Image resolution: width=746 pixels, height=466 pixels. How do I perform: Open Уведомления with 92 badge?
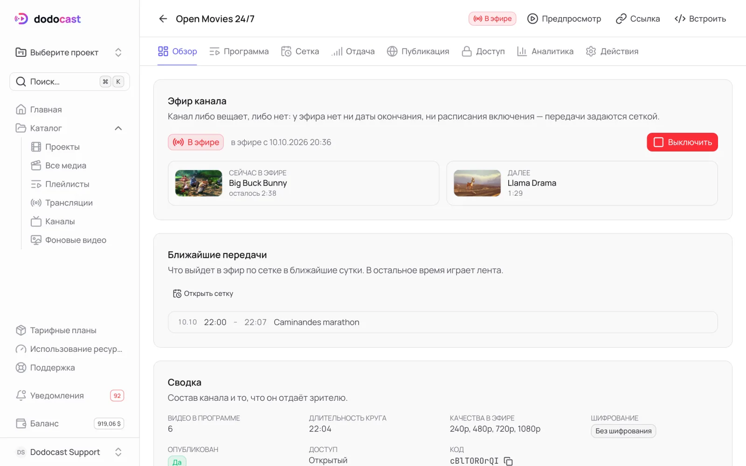(70, 396)
